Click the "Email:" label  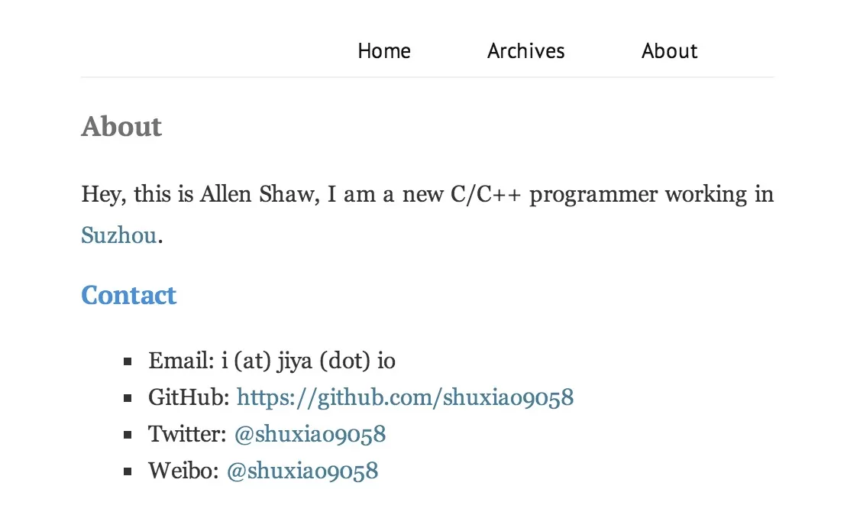point(182,361)
